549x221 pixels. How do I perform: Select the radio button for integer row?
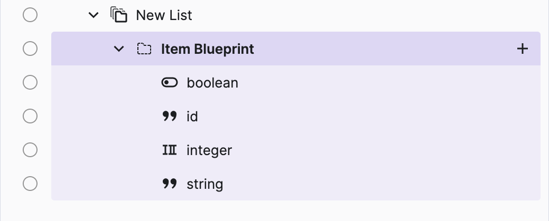pyautogui.click(x=30, y=150)
